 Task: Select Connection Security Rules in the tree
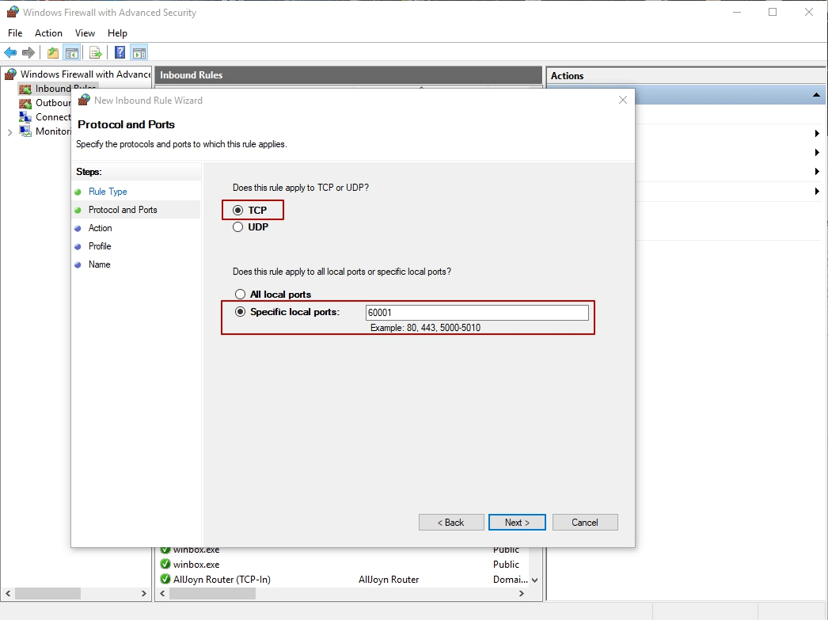(x=53, y=116)
